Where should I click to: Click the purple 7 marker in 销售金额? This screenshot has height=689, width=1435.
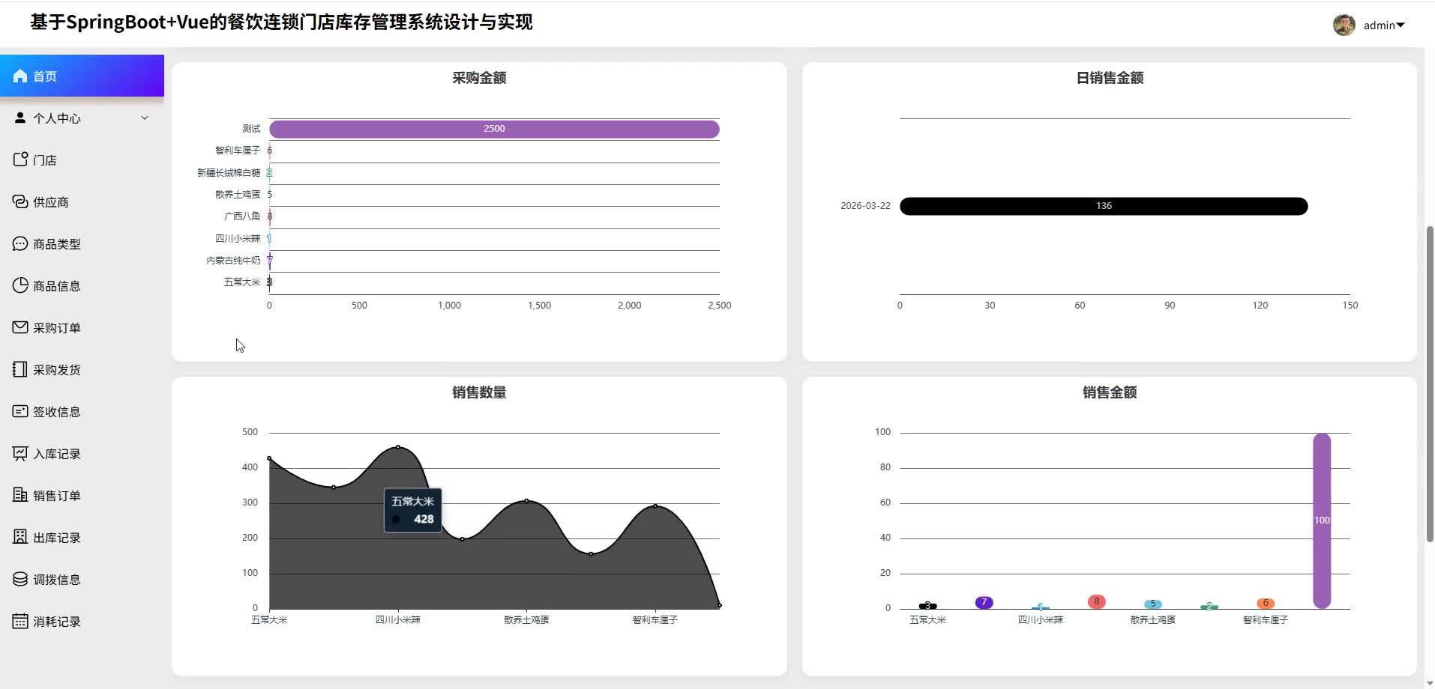point(984,602)
